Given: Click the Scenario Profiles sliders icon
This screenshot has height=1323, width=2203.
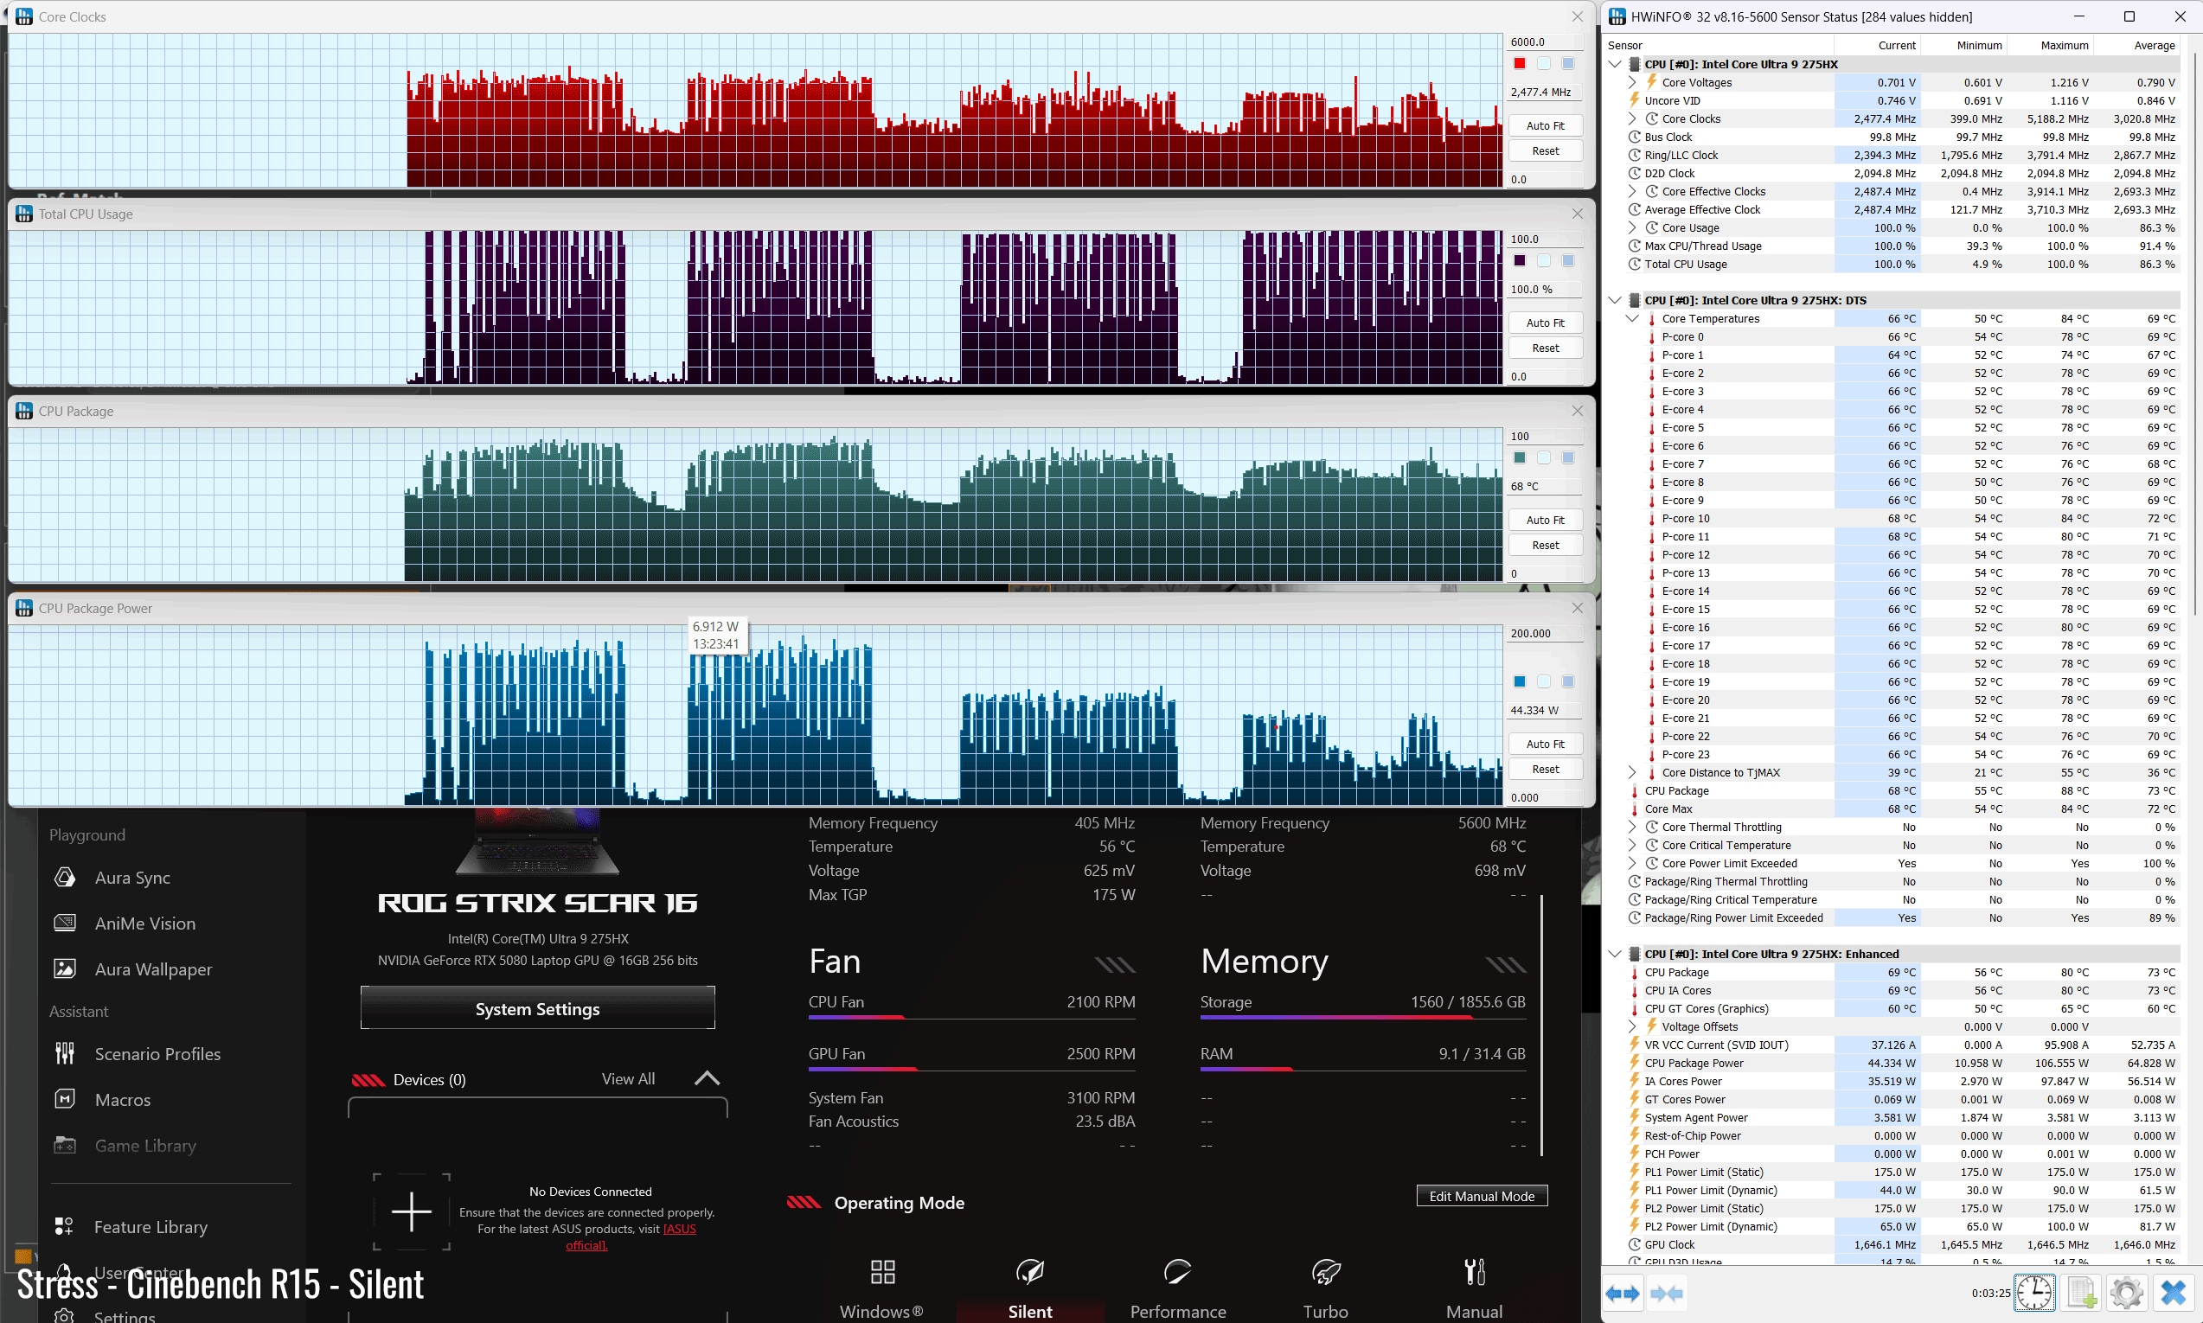Looking at the screenshot, I should [x=65, y=1053].
